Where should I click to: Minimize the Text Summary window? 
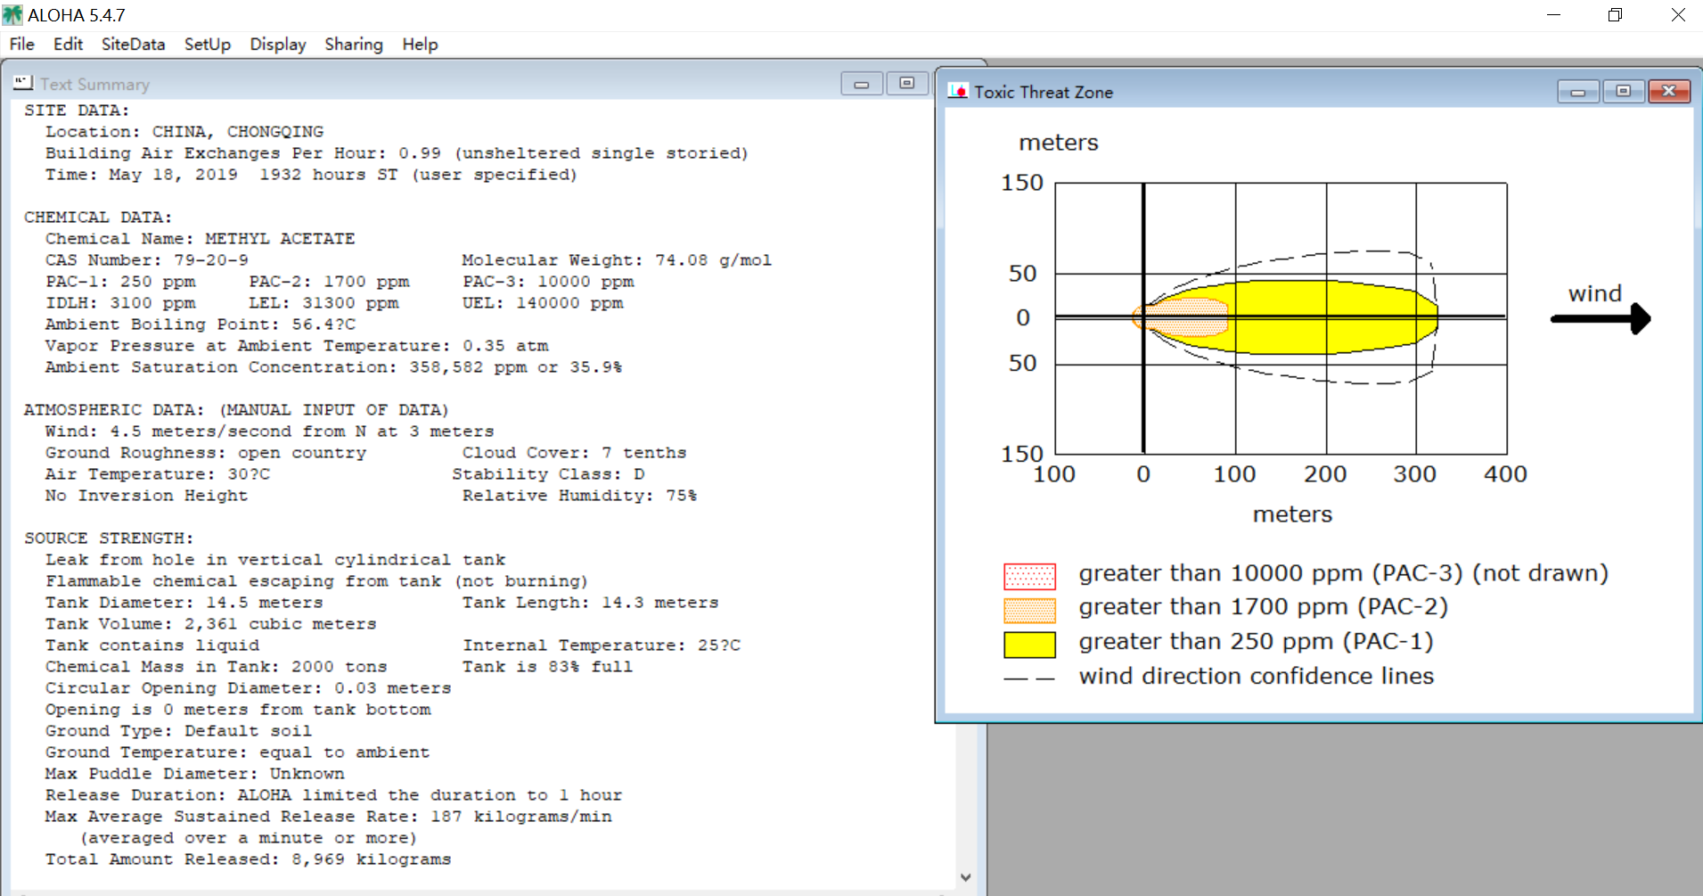pos(862,84)
